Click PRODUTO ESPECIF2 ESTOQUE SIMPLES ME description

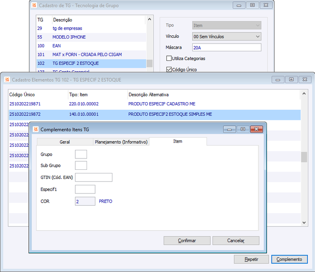pos(170,114)
